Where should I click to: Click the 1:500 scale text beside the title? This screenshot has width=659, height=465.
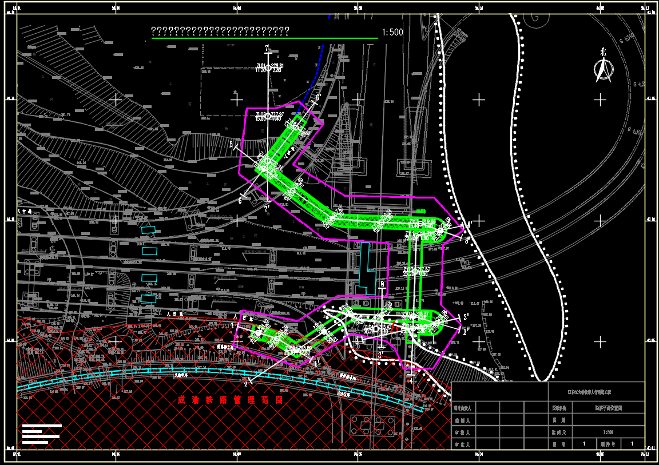pyautogui.click(x=392, y=32)
